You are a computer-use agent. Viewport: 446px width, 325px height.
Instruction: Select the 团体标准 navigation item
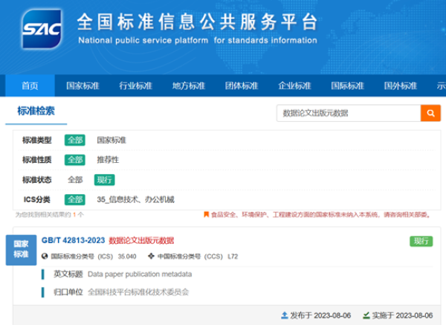241,86
